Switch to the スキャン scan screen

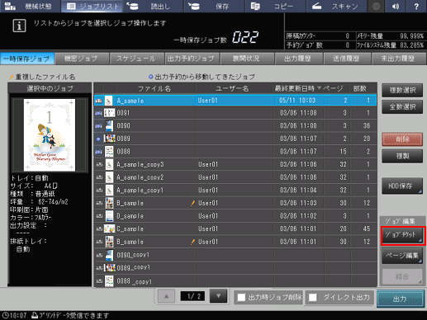[x=337, y=6]
